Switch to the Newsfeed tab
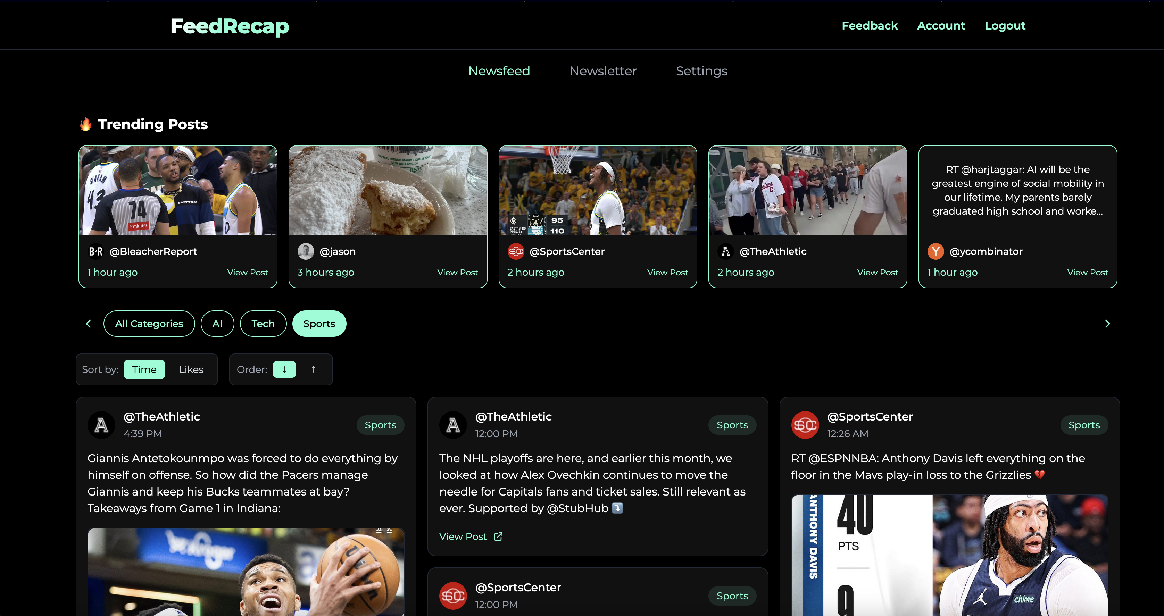The image size is (1164, 616). click(x=499, y=71)
